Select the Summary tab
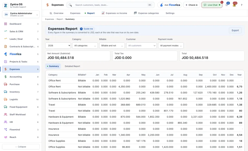Image resolution: width=248 pixels, height=151 pixels. click(53, 66)
